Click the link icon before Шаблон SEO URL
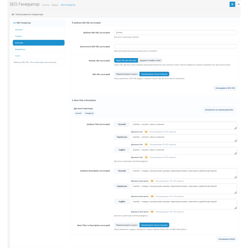 click(72, 23)
